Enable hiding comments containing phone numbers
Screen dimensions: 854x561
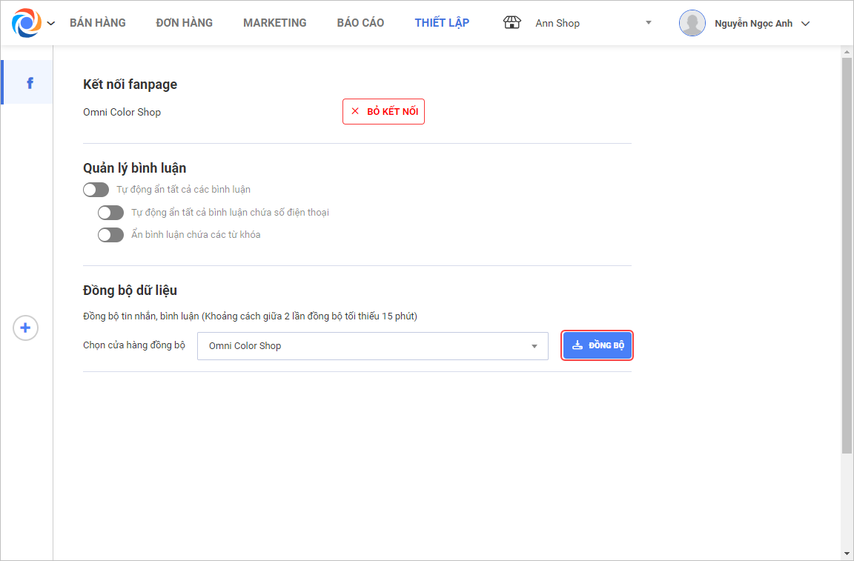pos(110,213)
